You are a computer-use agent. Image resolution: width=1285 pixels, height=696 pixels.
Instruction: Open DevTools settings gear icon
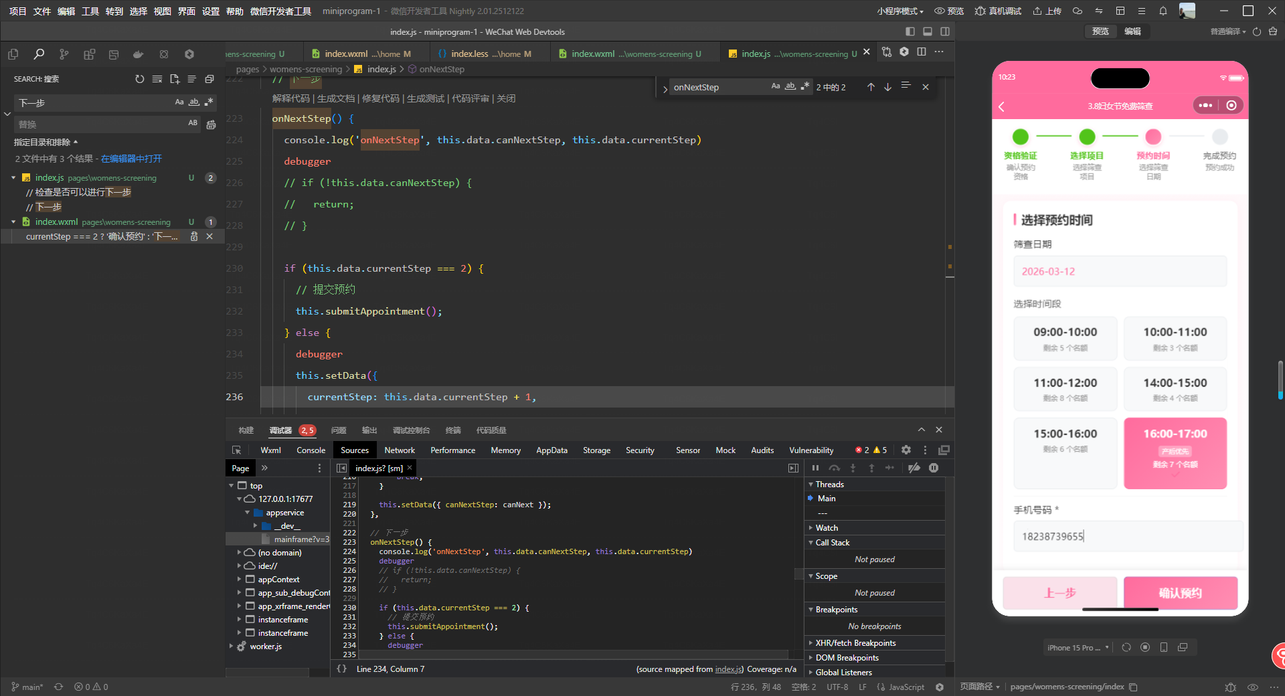(x=906, y=450)
